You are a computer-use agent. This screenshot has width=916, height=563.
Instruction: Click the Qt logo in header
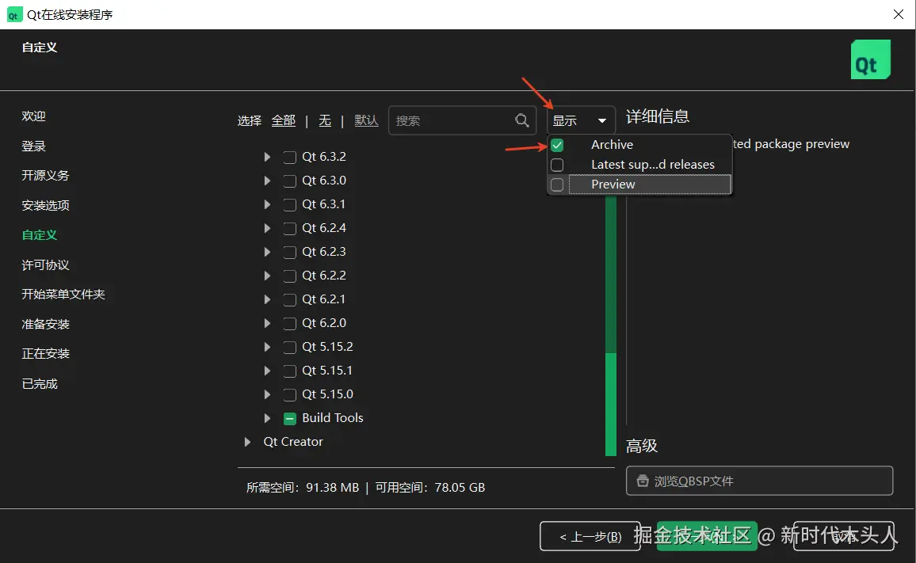click(x=870, y=59)
